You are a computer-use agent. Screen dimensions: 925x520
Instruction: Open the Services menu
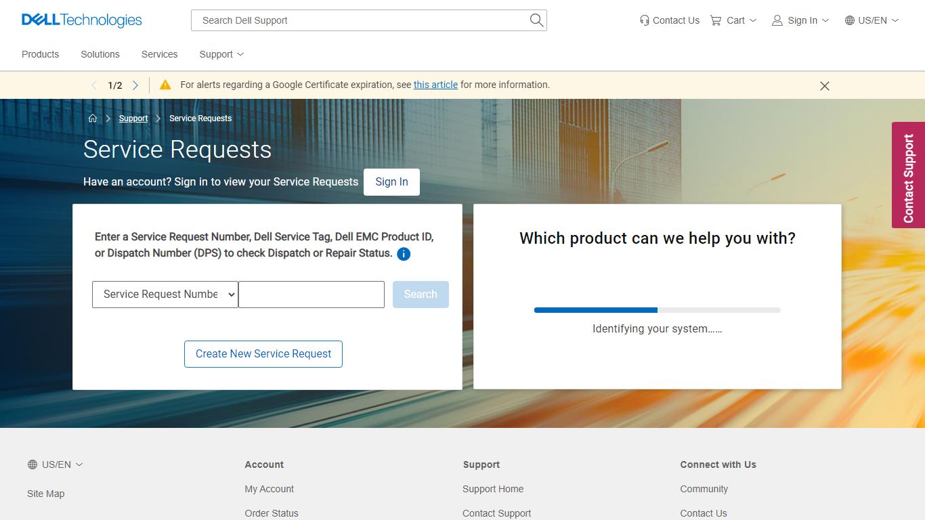tap(159, 54)
